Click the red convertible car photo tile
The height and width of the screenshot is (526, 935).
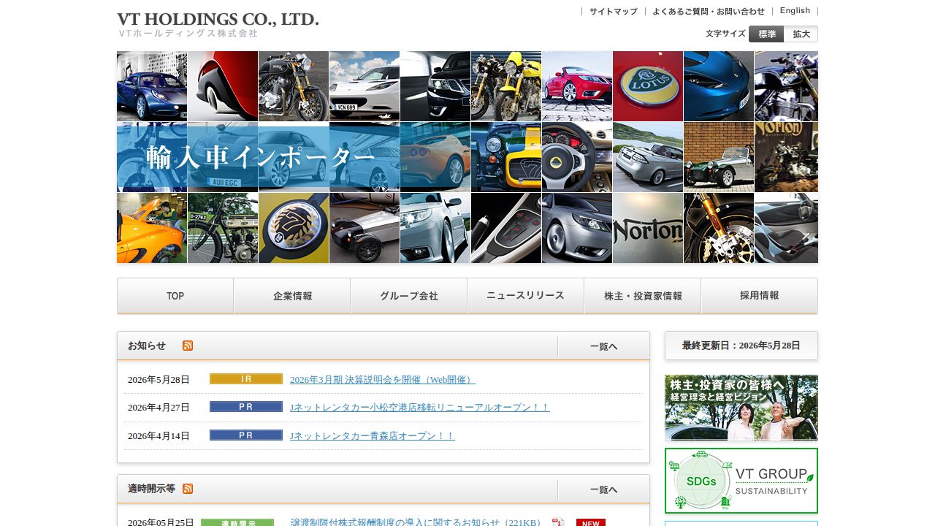pyautogui.click(x=577, y=86)
